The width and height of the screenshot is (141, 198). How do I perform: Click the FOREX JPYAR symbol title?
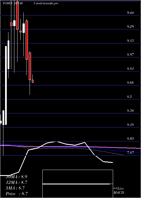[13, 3]
